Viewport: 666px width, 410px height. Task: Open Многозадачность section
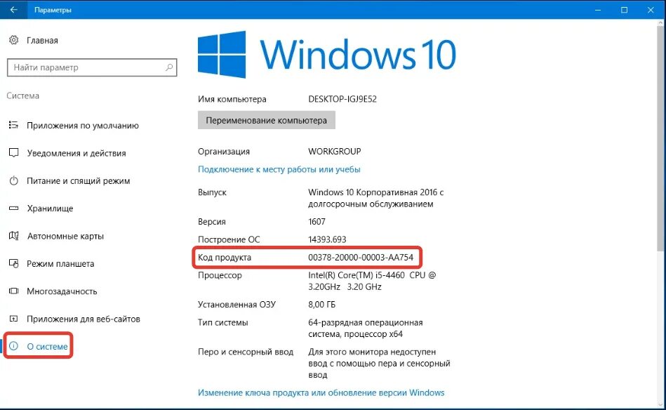point(62,291)
